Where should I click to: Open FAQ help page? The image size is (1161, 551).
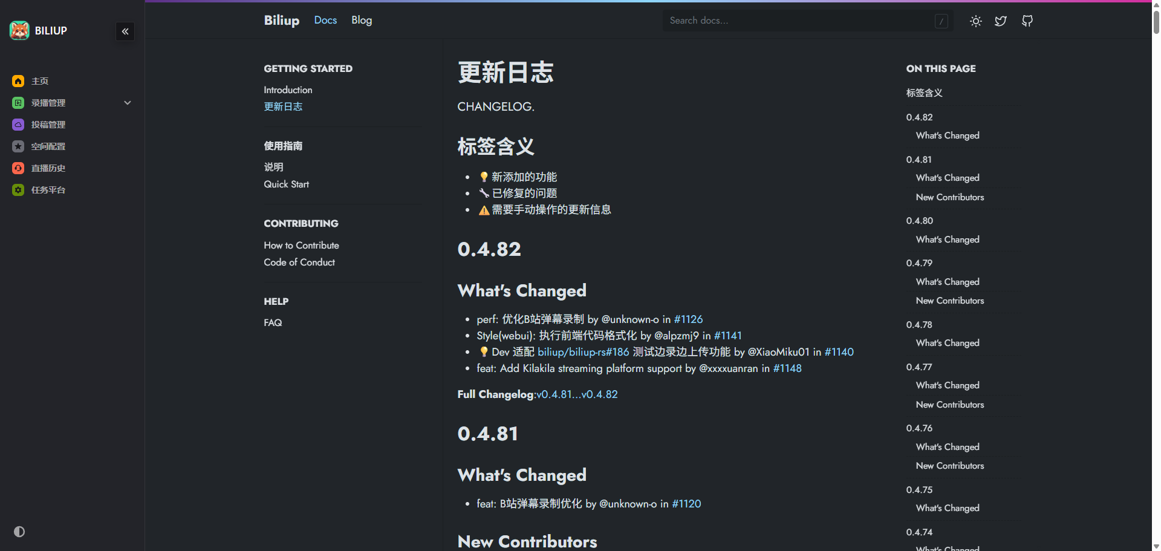click(273, 322)
